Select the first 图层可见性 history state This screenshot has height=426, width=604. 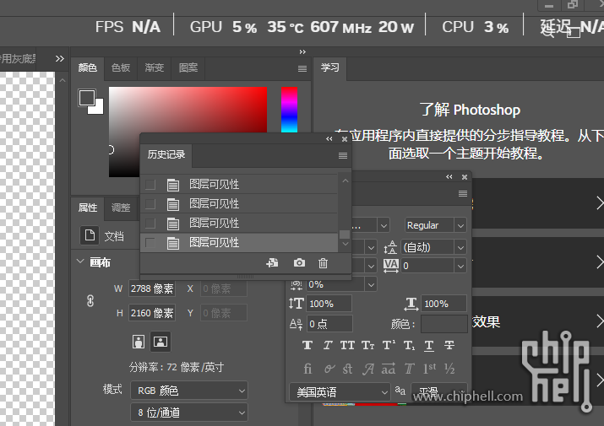[x=239, y=185]
